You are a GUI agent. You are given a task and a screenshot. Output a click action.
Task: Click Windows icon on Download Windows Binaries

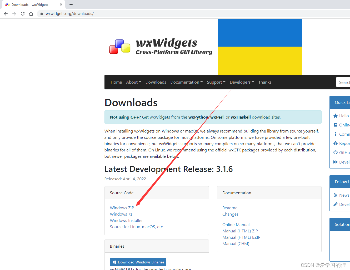114,262
